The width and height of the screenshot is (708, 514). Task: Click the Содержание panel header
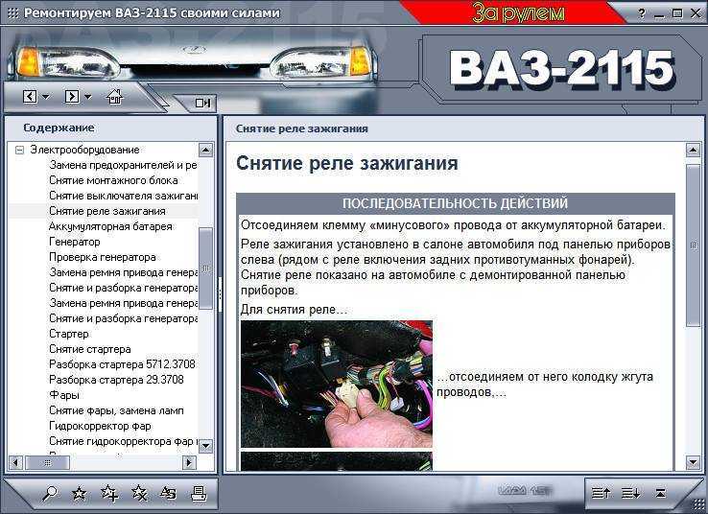[x=59, y=128]
